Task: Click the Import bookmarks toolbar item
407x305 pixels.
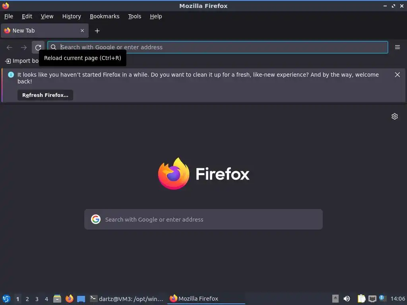Action: (22, 61)
